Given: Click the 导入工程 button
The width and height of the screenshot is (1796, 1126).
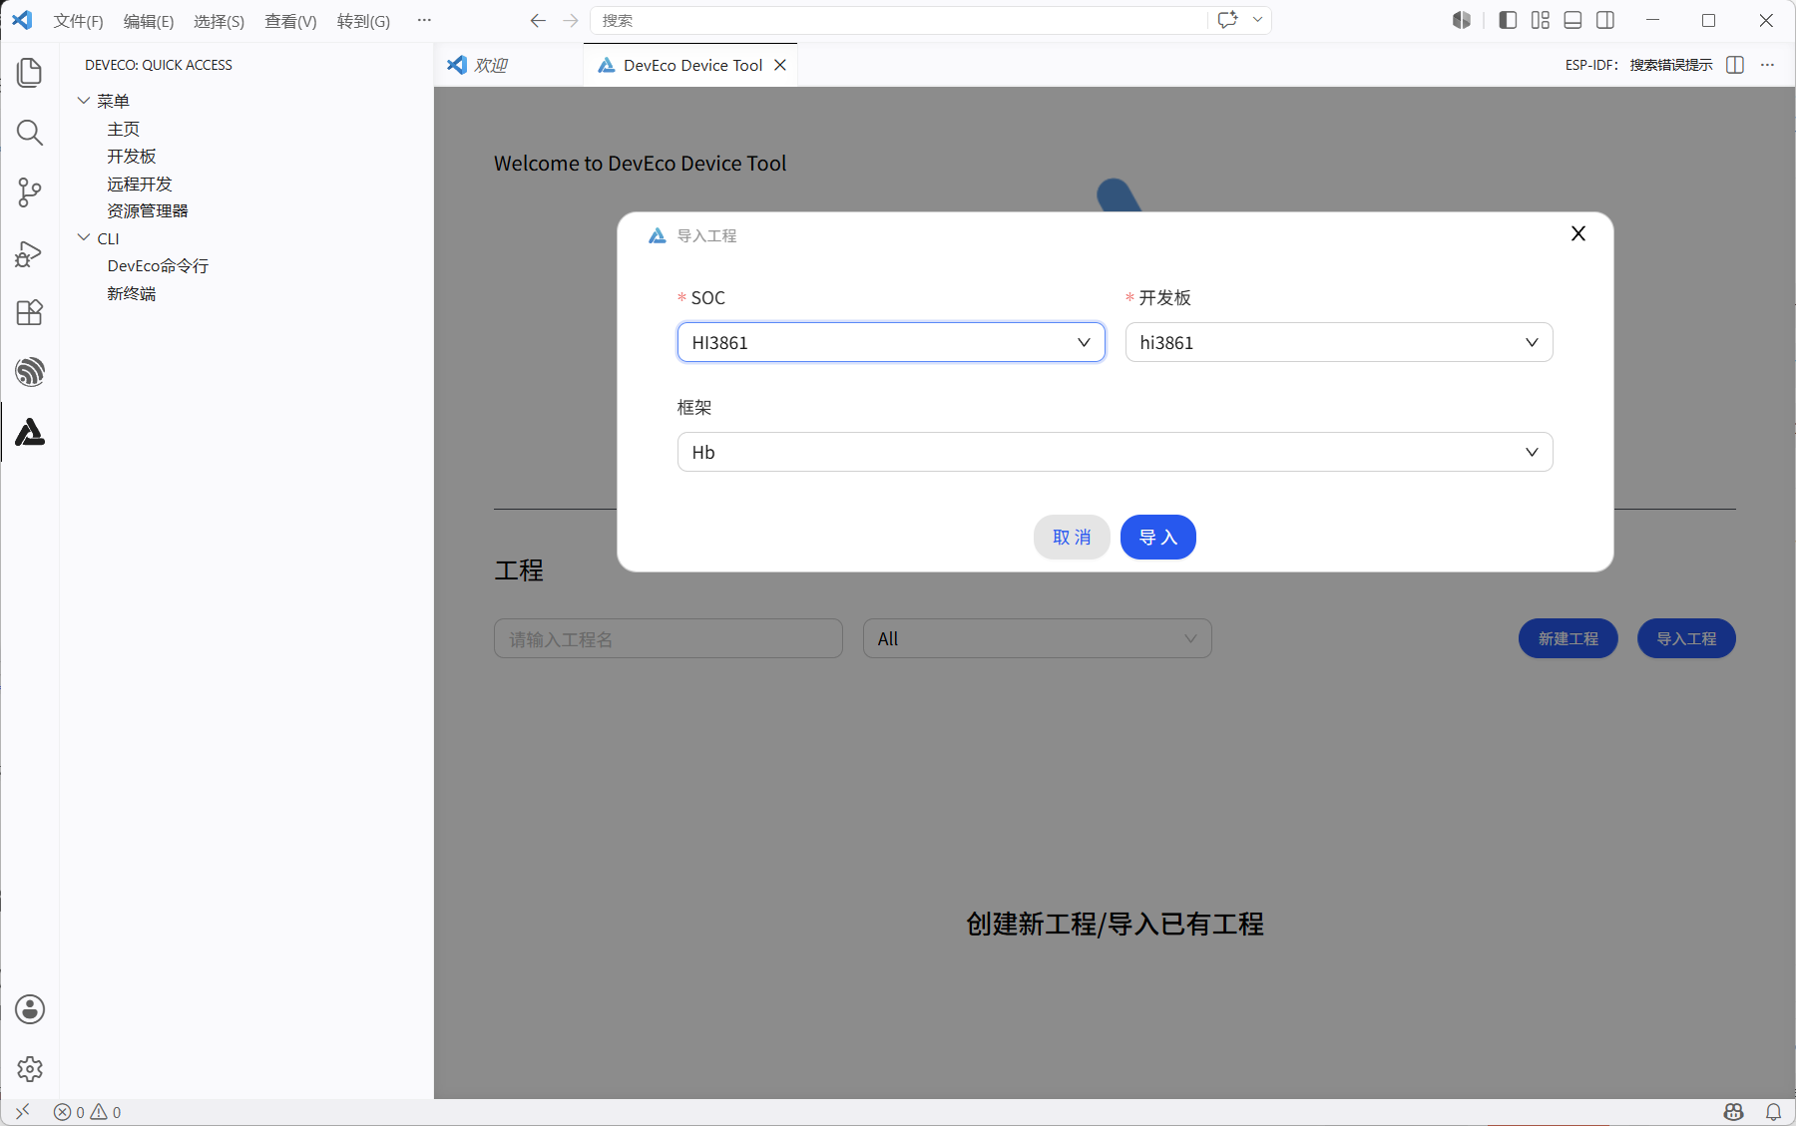Looking at the screenshot, I should 1686,638.
